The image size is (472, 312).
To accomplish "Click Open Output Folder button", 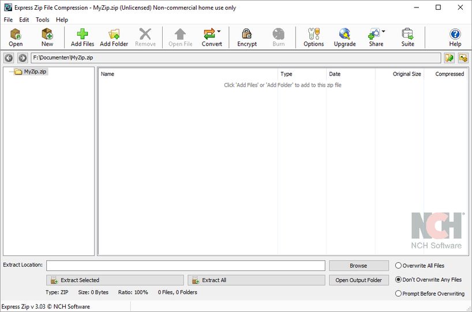I will [359, 280].
